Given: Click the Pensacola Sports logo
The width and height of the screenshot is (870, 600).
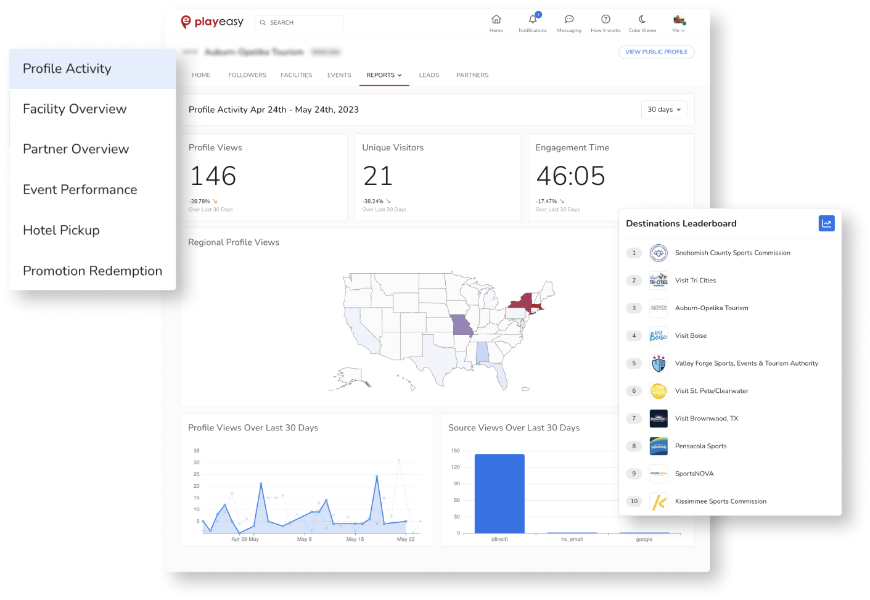Looking at the screenshot, I should tap(659, 446).
